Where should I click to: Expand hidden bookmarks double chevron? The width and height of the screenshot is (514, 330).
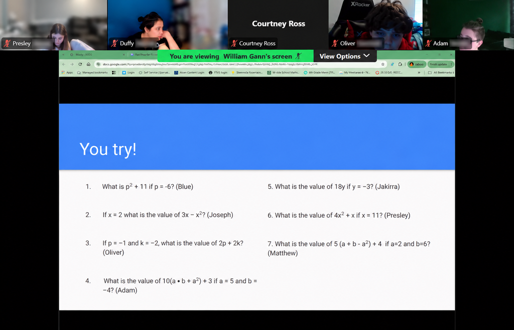point(419,73)
